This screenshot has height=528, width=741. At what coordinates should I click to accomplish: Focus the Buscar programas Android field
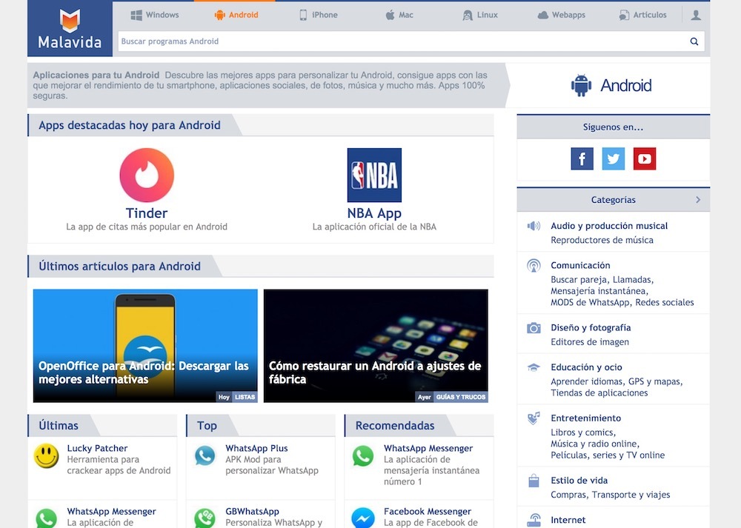400,41
